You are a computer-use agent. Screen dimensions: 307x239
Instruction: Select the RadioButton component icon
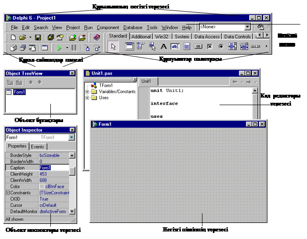[221, 47]
